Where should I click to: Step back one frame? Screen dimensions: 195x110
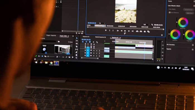point(121,31)
